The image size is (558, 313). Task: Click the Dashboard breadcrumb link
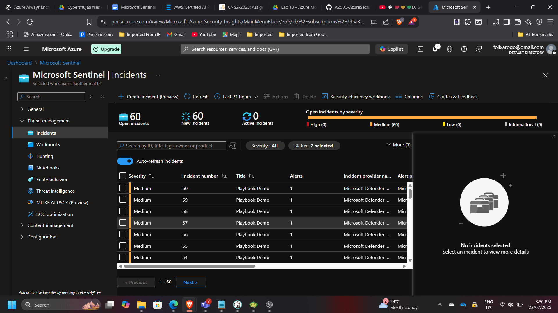point(19,63)
